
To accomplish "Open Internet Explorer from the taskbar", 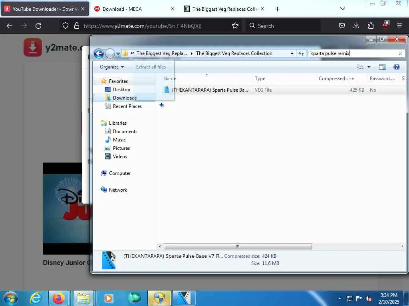I will pos(36,298).
